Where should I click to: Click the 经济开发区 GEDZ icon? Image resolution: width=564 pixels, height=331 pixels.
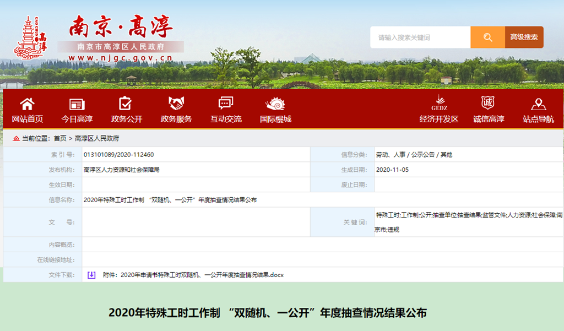pyautogui.click(x=439, y=103)
